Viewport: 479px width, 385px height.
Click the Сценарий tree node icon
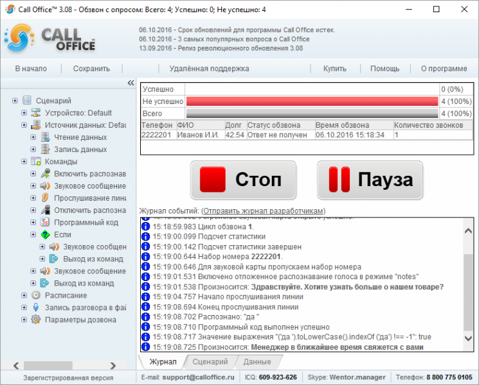click(x=27, y=100)
